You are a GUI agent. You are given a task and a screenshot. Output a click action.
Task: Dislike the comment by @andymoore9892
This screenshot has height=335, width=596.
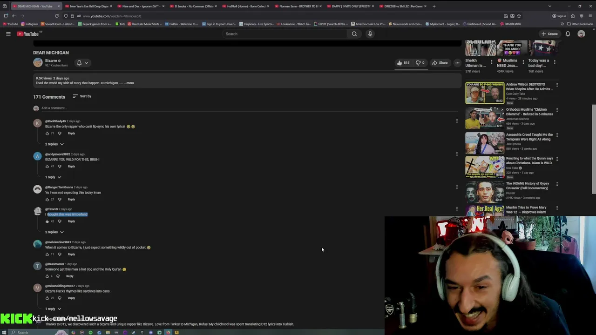tap(59, 166)
